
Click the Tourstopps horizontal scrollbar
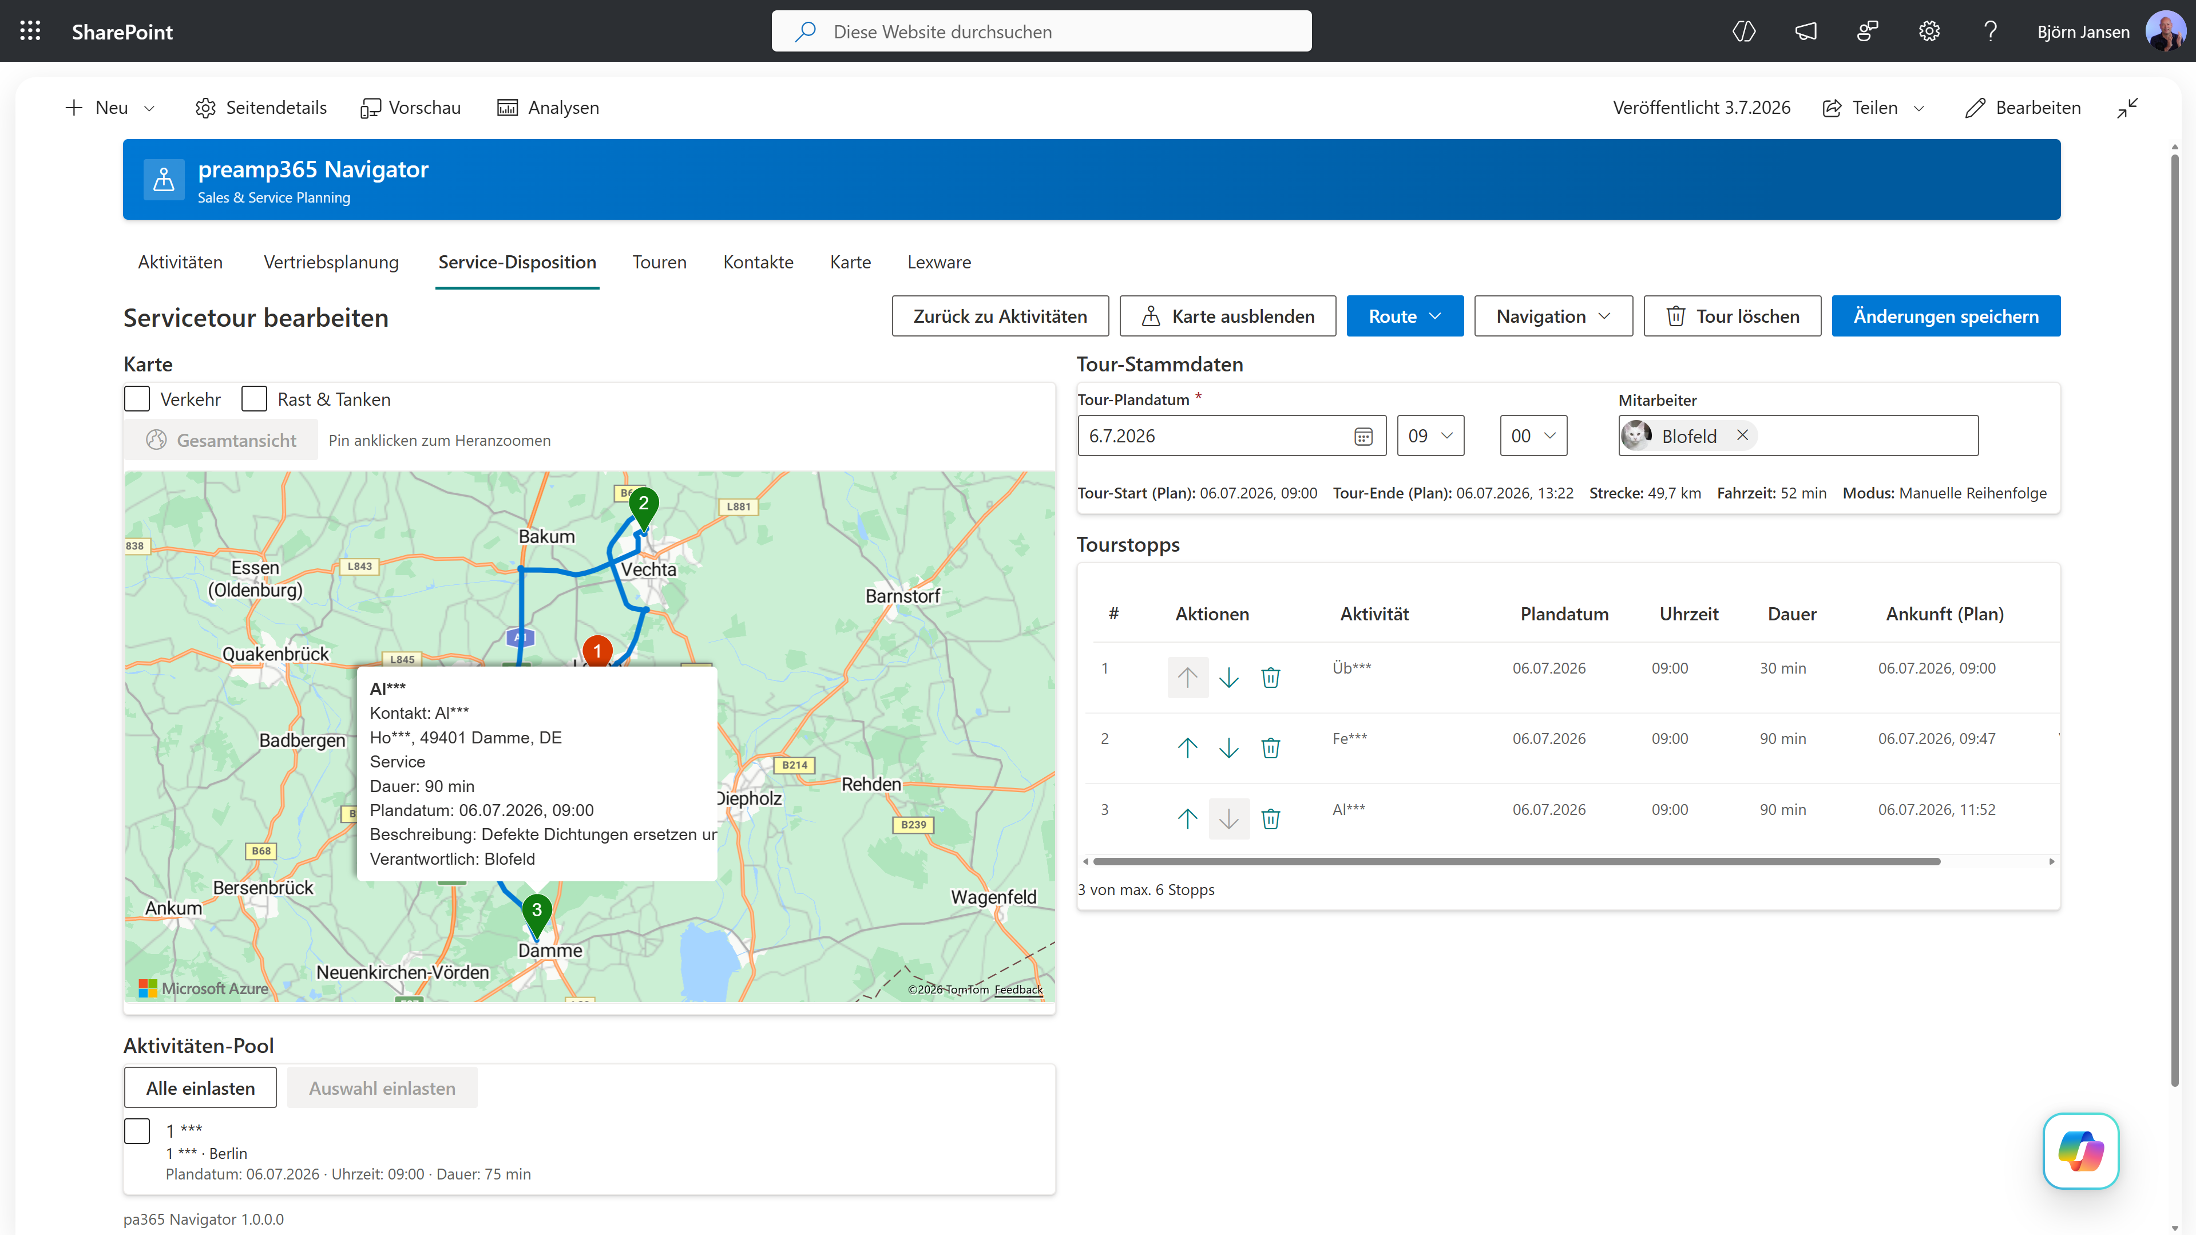(1516, 861)
